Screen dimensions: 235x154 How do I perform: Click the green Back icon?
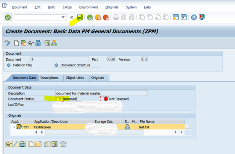click(x=90, y=18)
